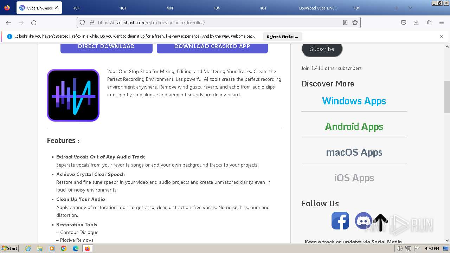Click 'Extract Vocals Out of Any Audio Track'
Image resolution: width=450 pixels, height=253 pixels.
(x=101, y=157)
